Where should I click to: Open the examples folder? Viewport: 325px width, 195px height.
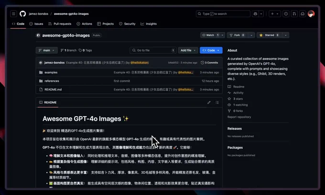point(51,72)
